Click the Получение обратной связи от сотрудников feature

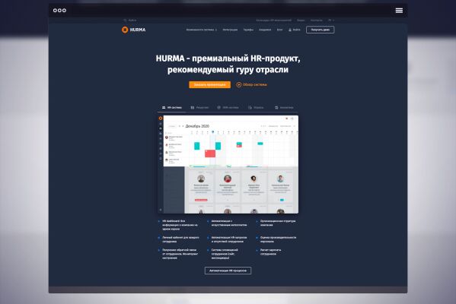coord(180,254)
